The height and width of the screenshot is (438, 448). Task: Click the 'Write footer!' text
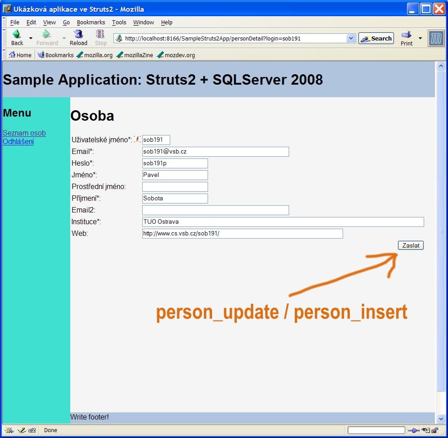90,417
